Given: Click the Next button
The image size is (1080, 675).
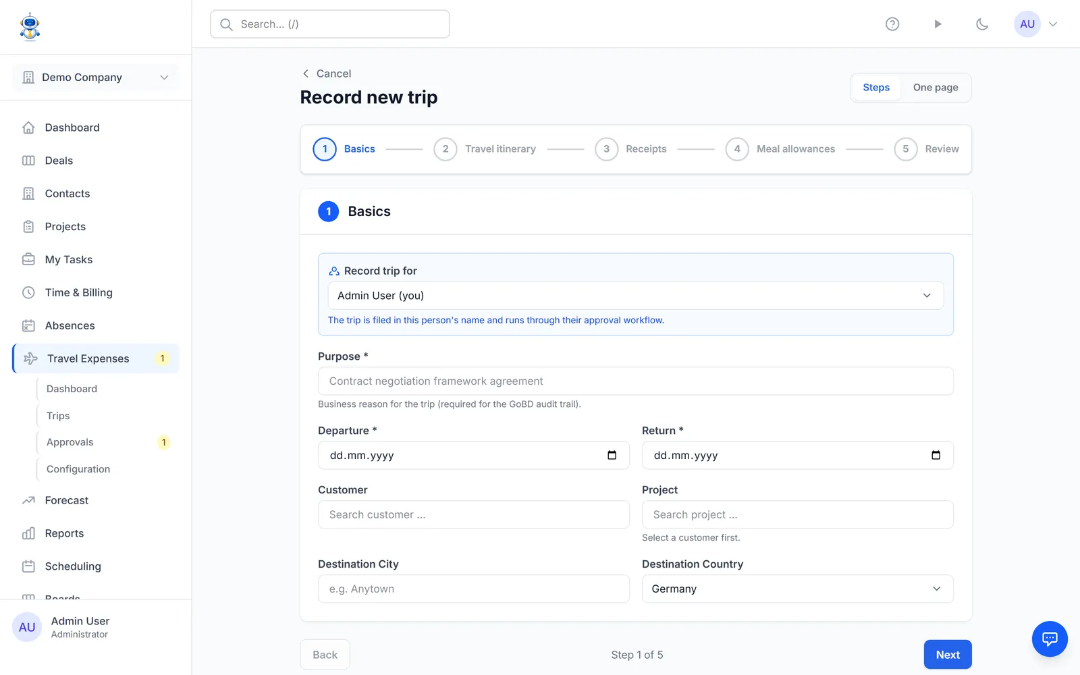Looking at the screenshot, I should coord(948,655).
